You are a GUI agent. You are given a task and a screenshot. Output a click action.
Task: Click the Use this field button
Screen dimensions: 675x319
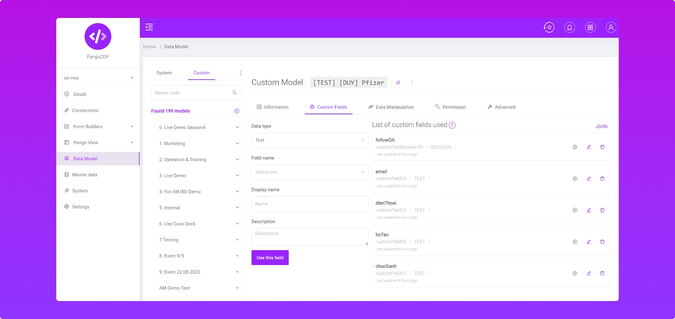pos(270,258)
